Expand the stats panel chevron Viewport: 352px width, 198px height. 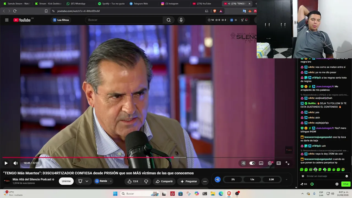[287, 180]
